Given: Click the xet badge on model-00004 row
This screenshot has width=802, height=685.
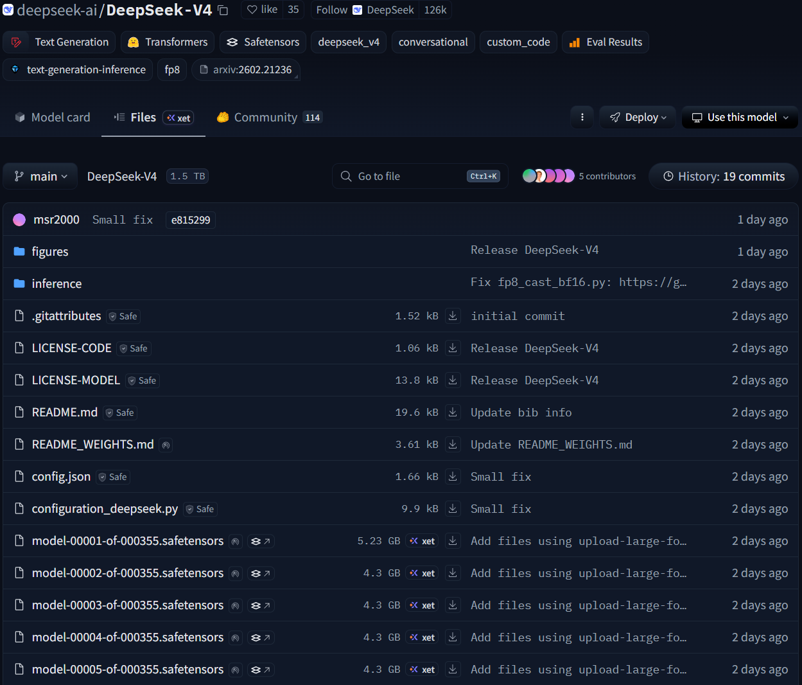Looking at the screenshot, I should point(422,637).
